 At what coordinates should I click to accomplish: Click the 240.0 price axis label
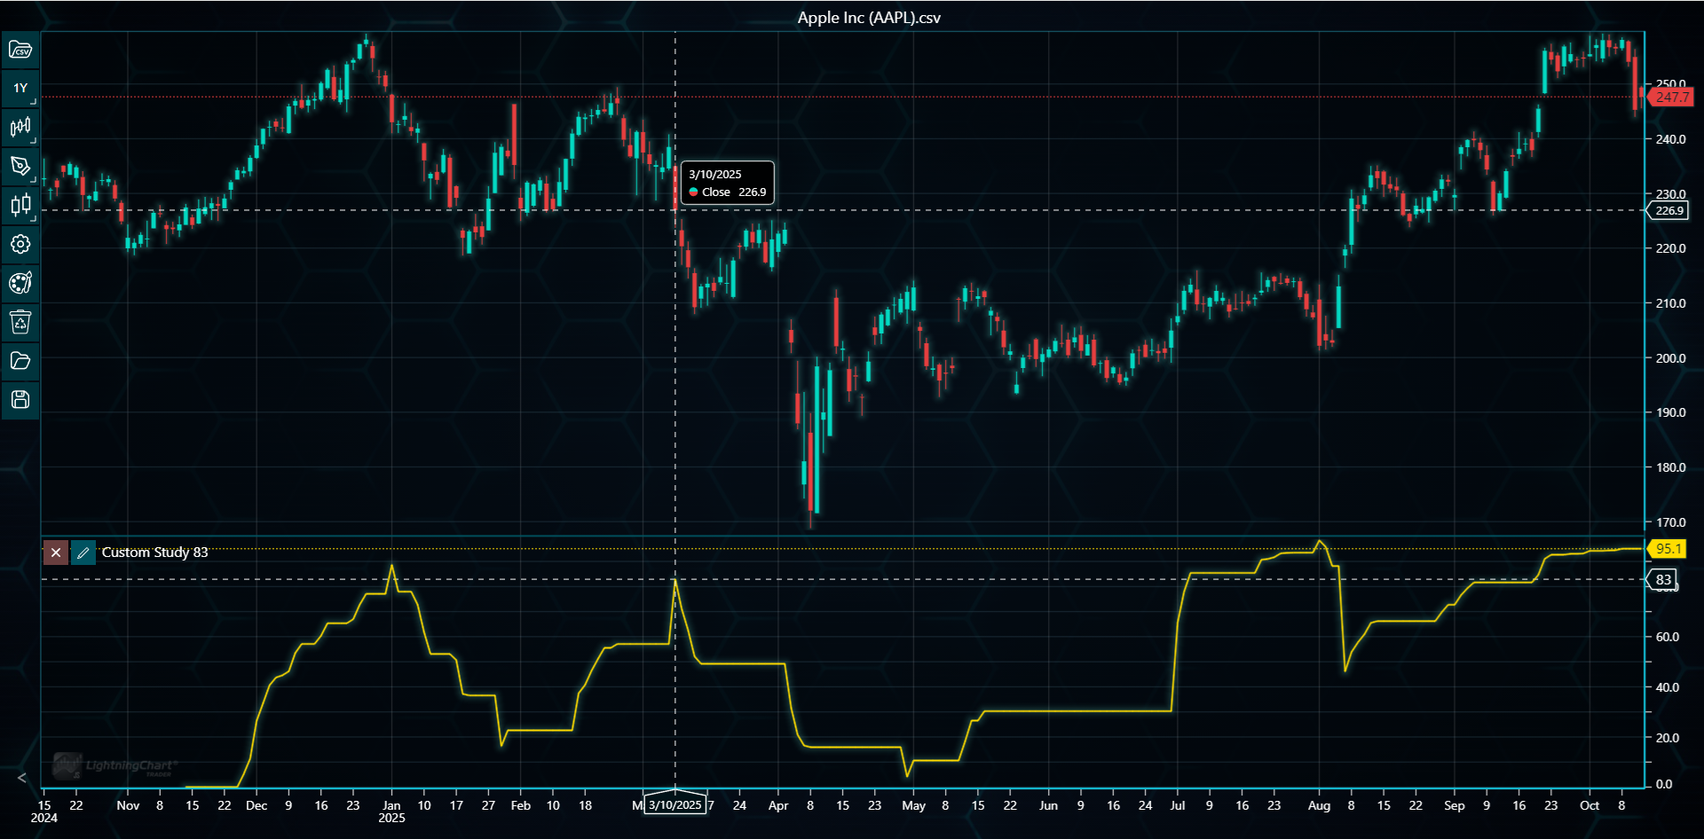[x=1670, y=139]
